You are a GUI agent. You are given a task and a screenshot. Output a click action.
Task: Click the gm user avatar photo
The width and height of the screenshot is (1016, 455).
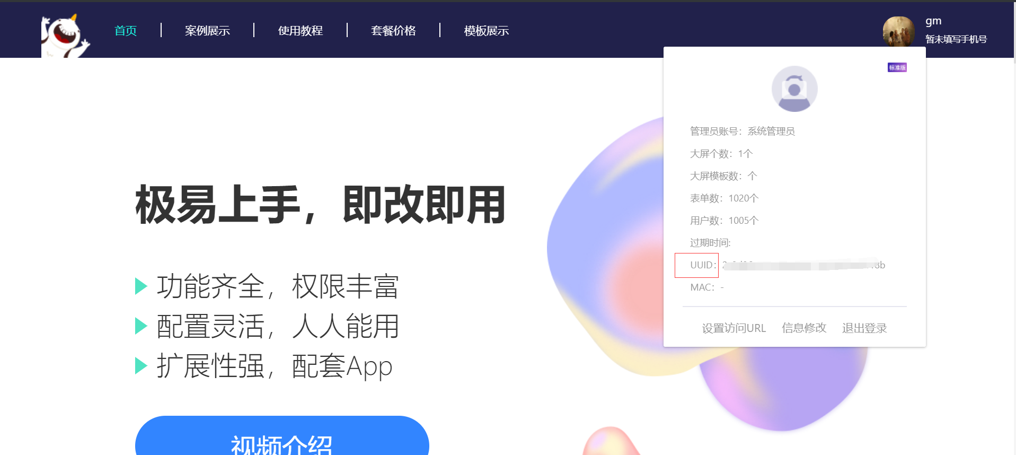click(898, 31)
